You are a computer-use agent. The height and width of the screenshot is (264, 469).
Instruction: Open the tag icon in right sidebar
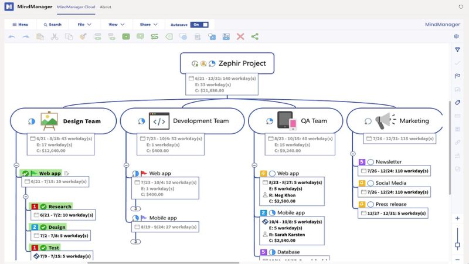point(457,103)
